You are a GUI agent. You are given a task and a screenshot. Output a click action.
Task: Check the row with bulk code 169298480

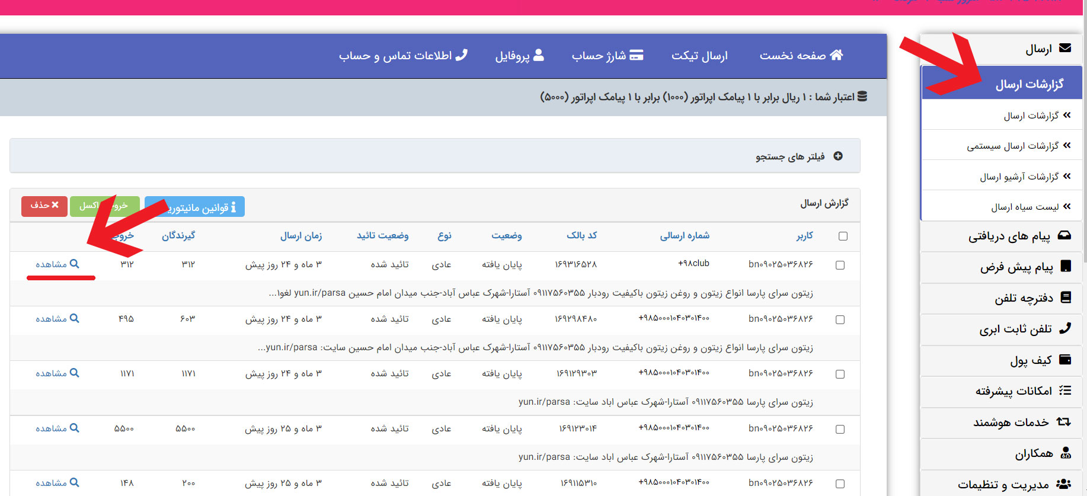pos(840,319)
